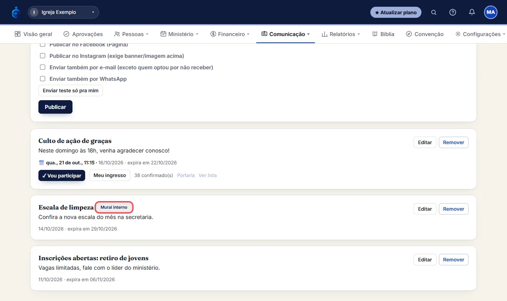This screenshot has width=507, height=301.
Task: Click the Configurações sun-gear icon
Action: tap(458, 34)
